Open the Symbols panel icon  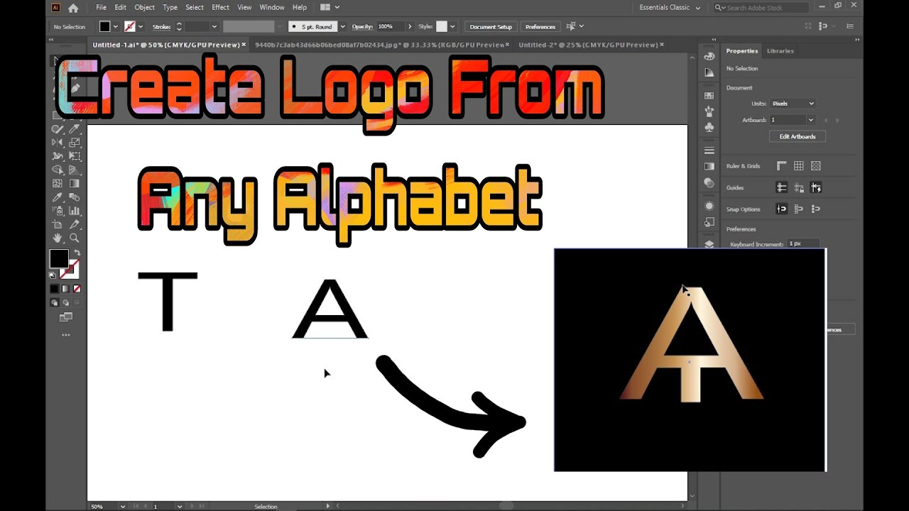click(709, 127)
